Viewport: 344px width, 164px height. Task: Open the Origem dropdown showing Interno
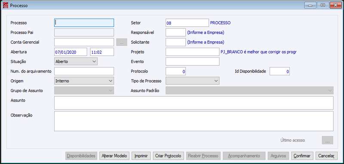pyautogui.click(x=84, y=81)
